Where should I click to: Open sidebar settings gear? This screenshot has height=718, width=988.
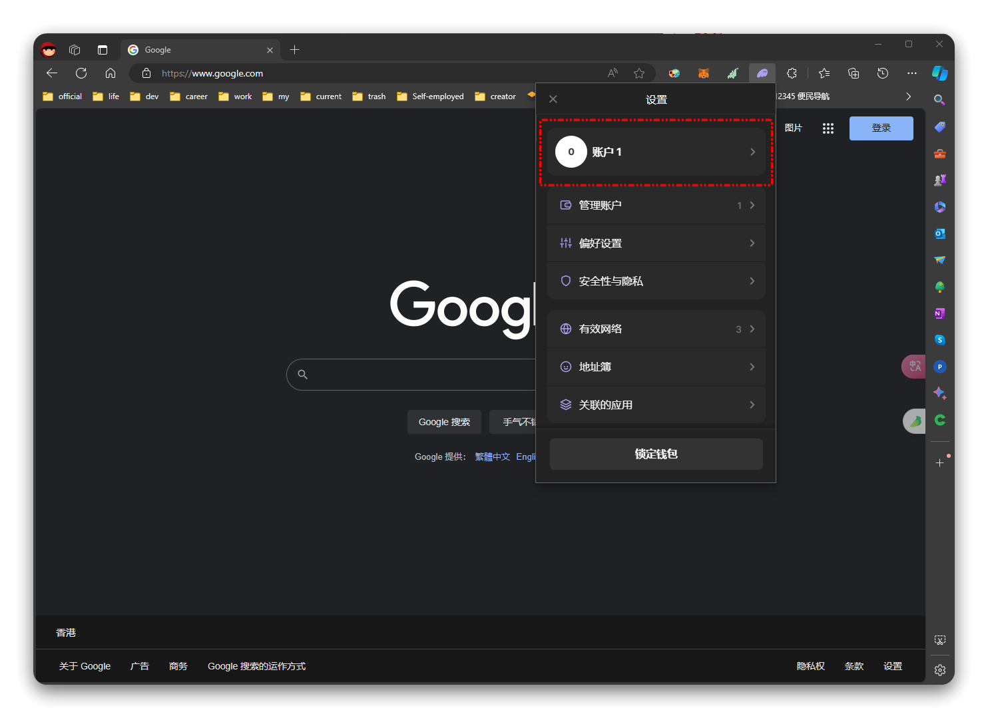tap(939, 670)
